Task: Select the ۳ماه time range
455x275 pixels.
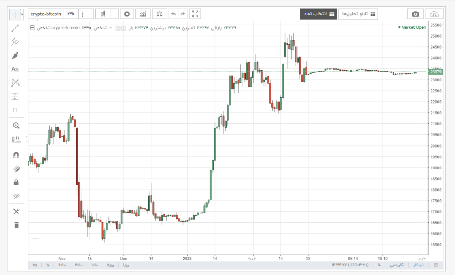Action: click(78, 265)
